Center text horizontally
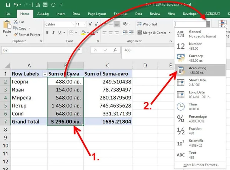This screenshot has height=170, width=230. click(111, 33)
